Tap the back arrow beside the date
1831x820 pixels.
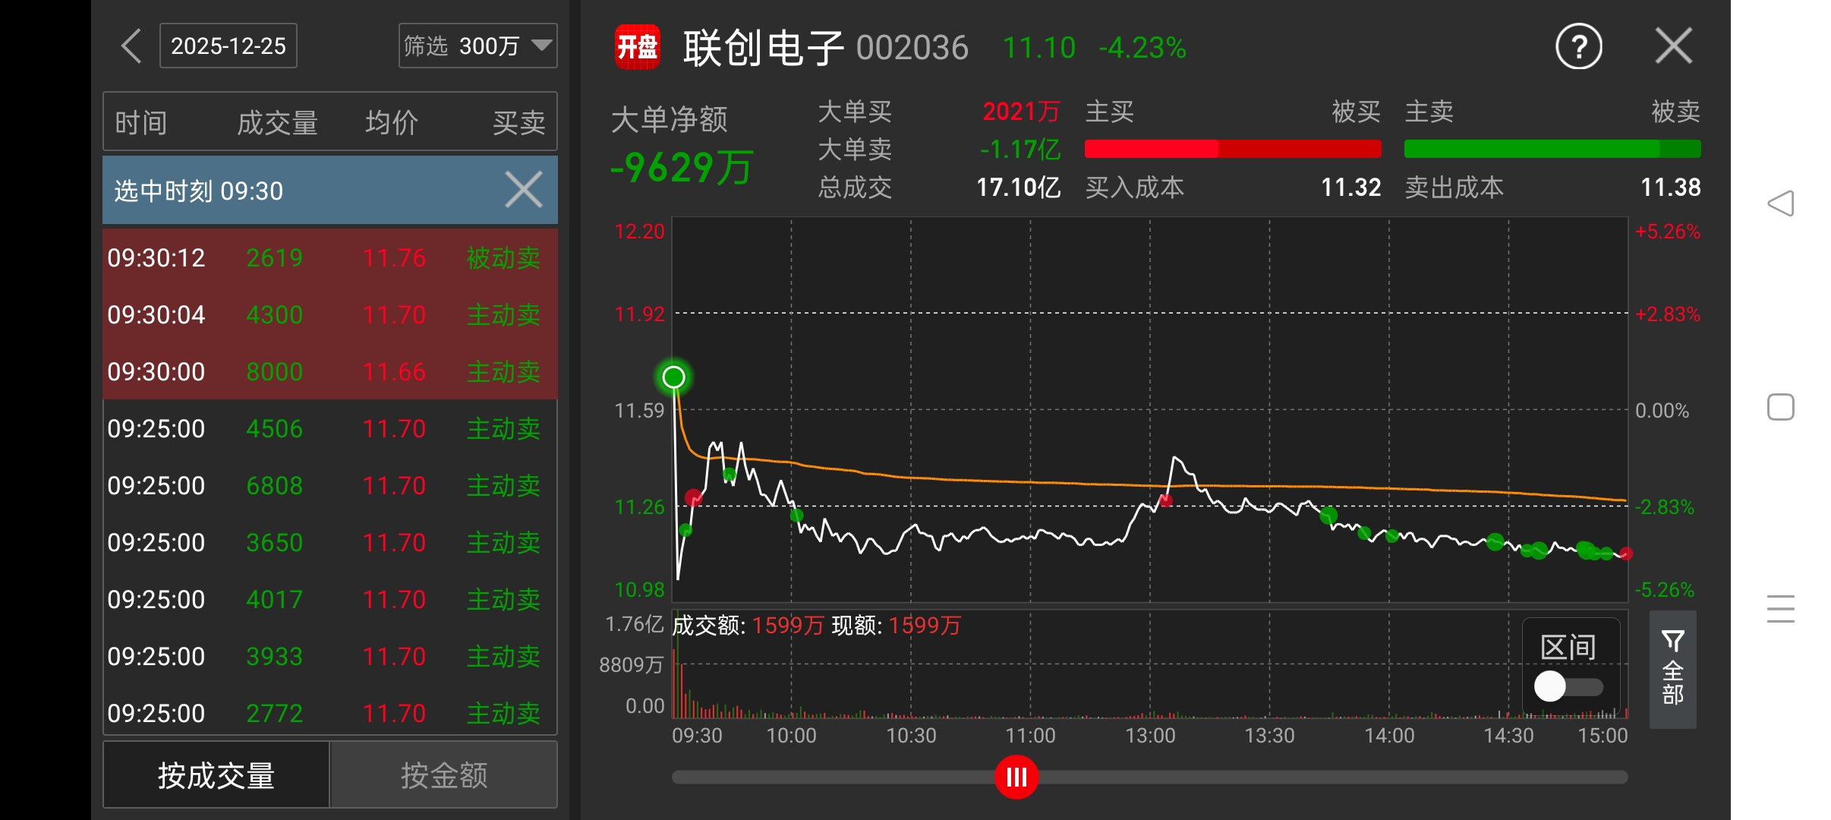pyautogui.click(x=131, y=46)
